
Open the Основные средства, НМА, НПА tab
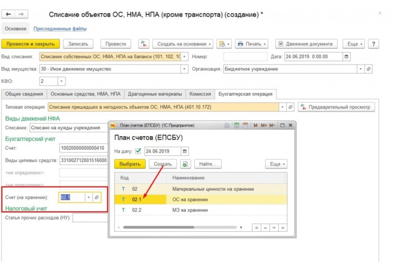click(x=86, y=94)
